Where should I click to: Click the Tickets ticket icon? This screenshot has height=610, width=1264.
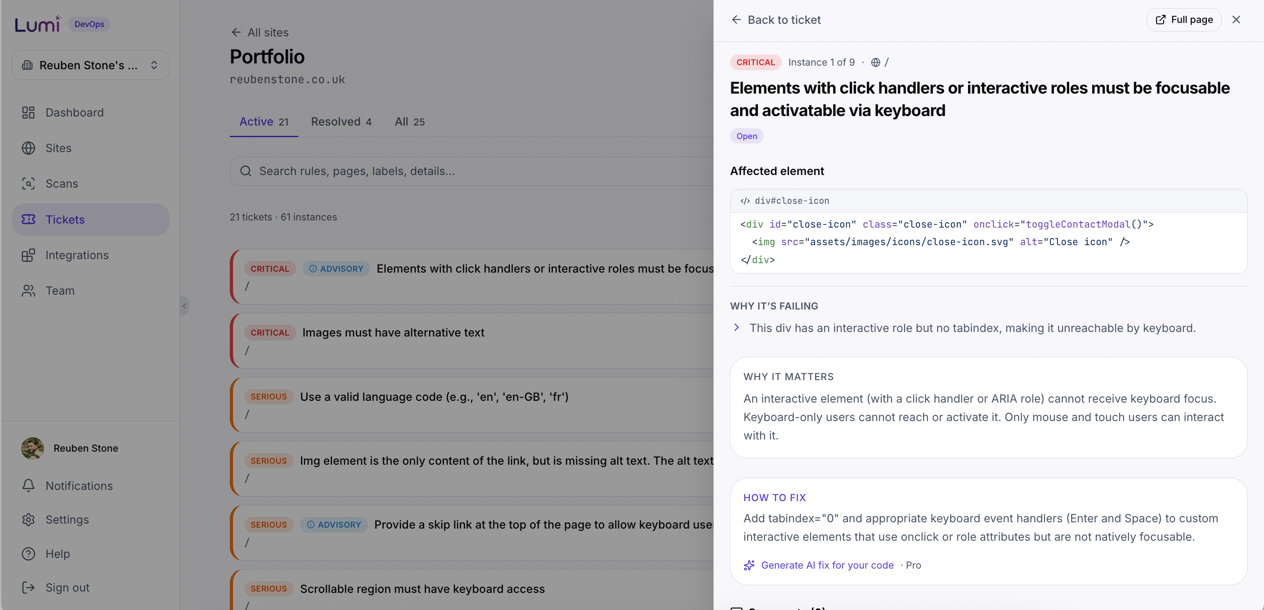point(28,220)
